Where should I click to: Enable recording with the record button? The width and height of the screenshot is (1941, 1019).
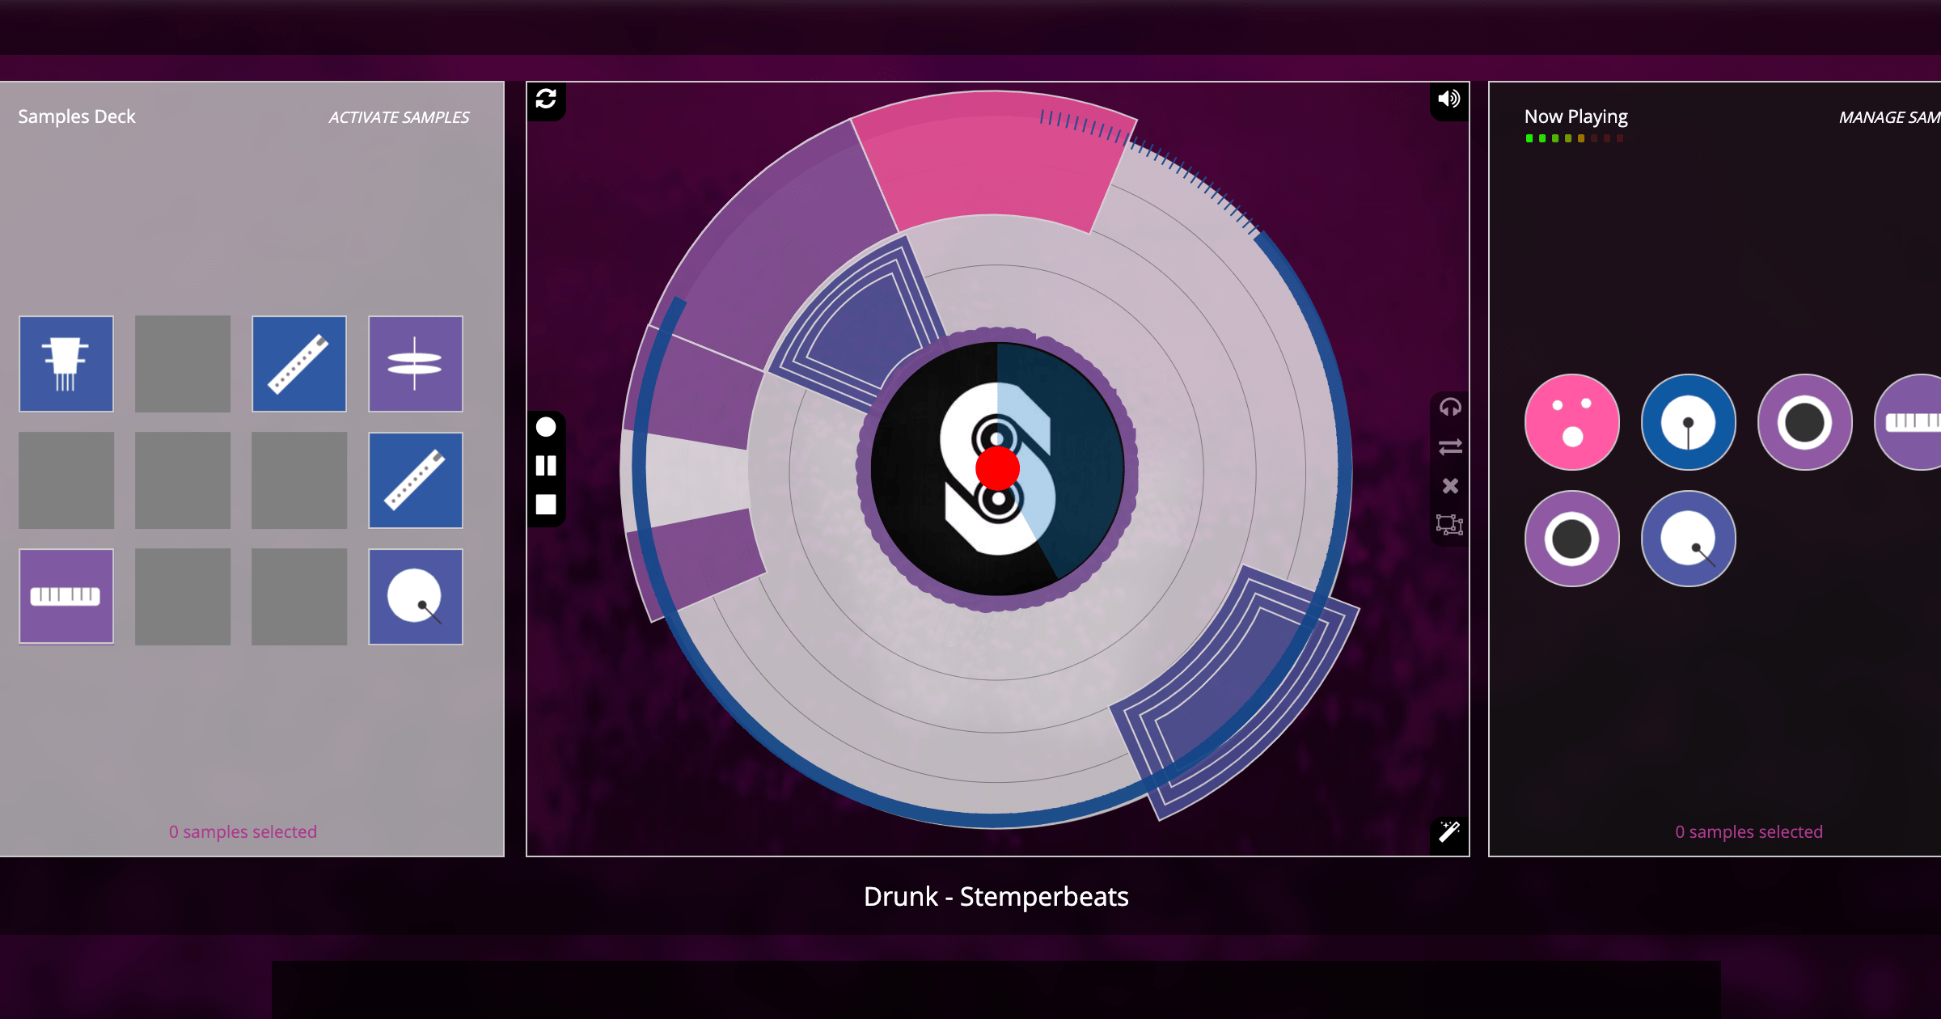pyautogui.click(x=546, y=427)
